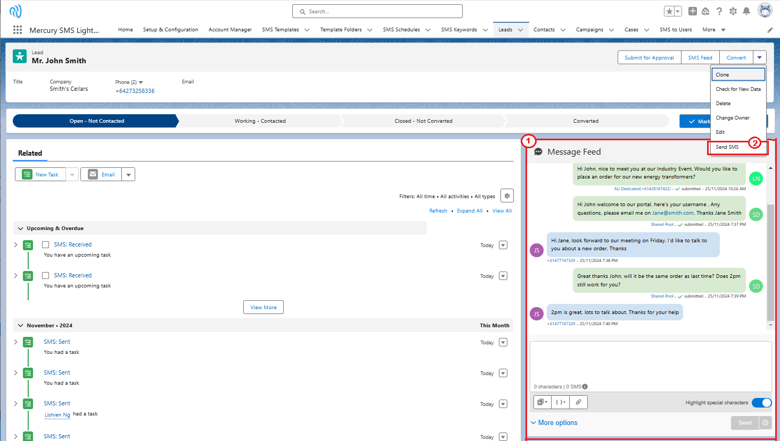The height and width of the screenshot is (441, 780).
Task: Select Clone from the actions menu
Action: click(x=738, y=74)
